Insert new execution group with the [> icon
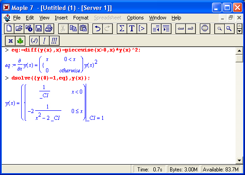The width and height of the screenshot is (245, 175). click(142, 28)
